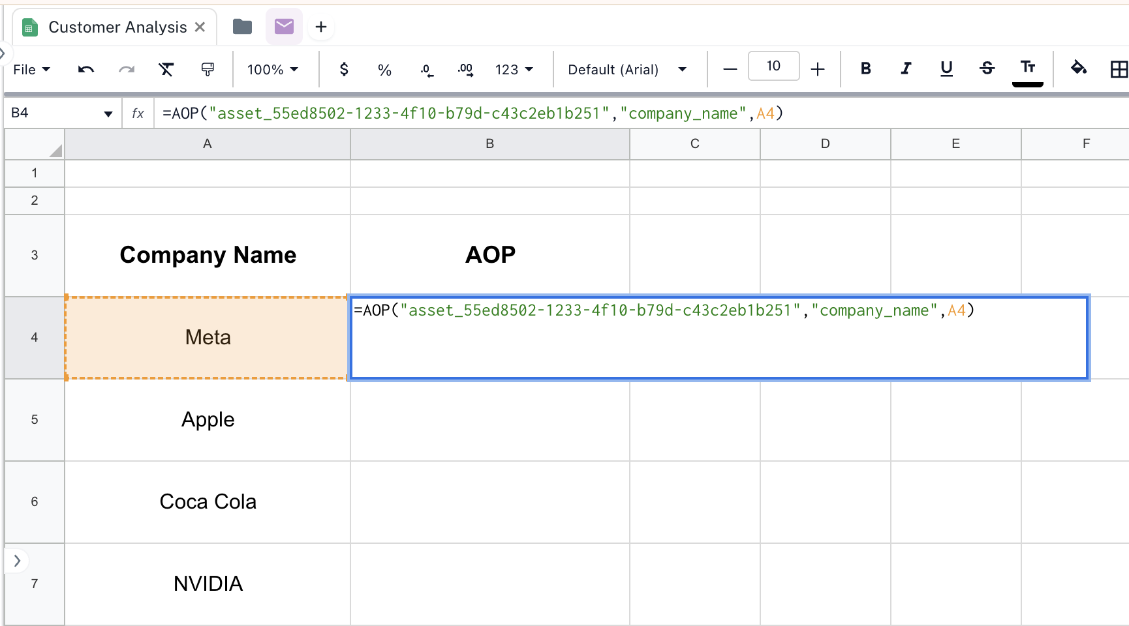Open fill color paint bucket
The image size is (1129, 626).
coord(1078,68)
